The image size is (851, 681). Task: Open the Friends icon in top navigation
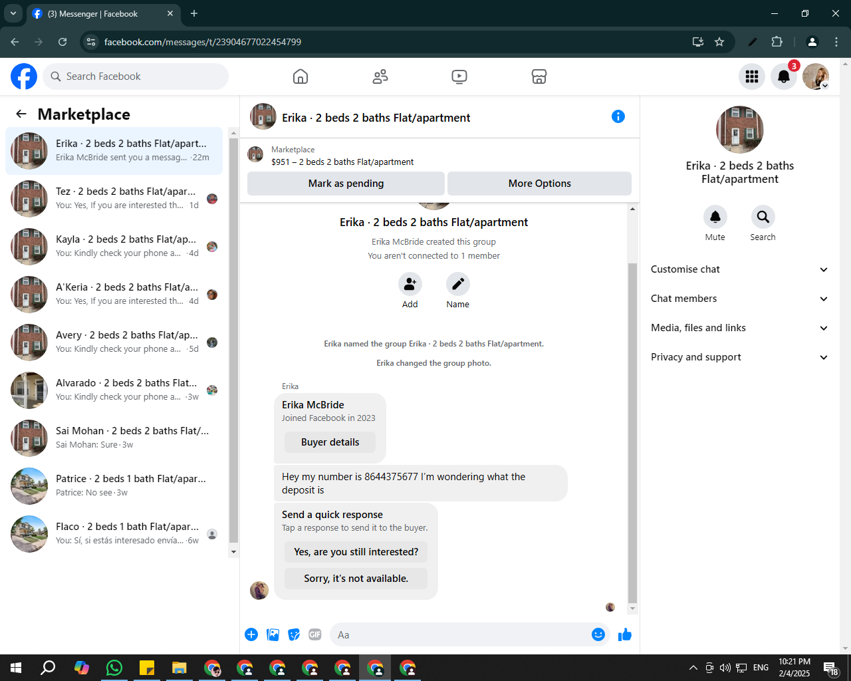(x=380, y=76)
